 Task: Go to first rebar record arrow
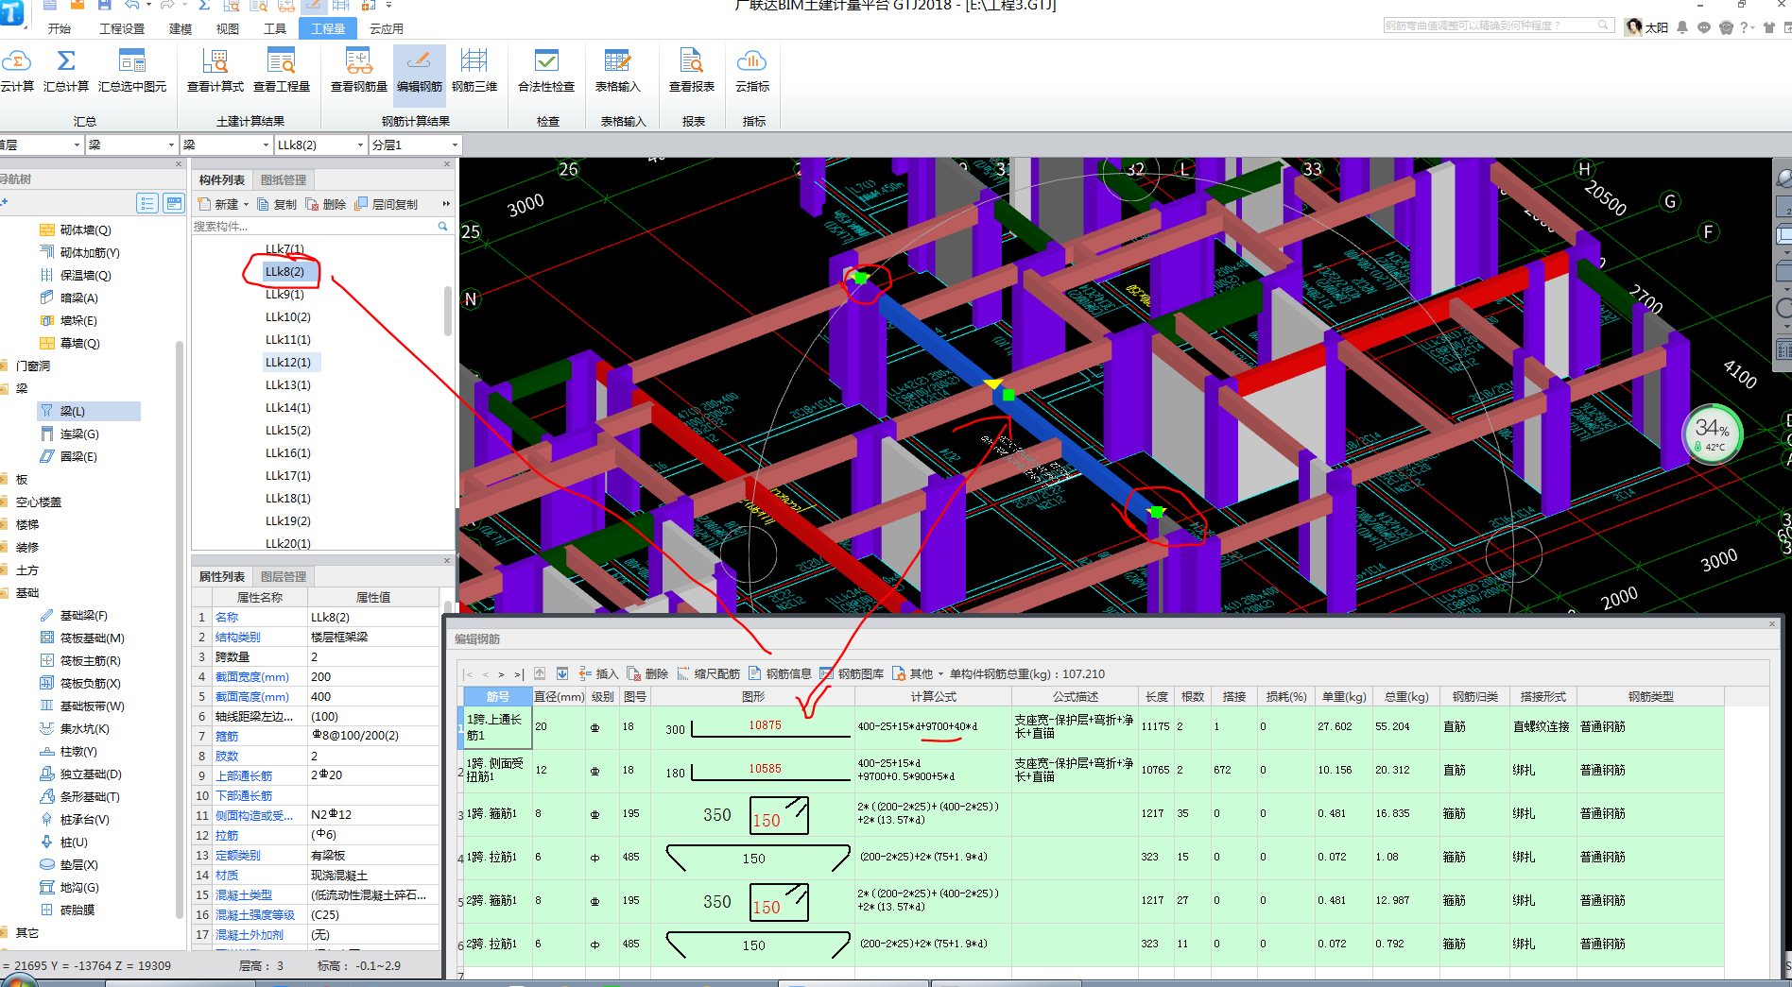[x=469, y=674]
